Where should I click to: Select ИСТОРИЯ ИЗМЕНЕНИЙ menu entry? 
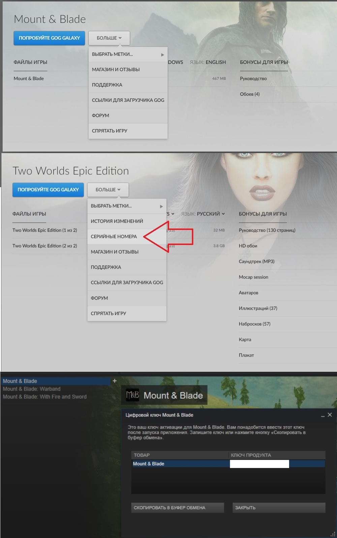[127, 221]
